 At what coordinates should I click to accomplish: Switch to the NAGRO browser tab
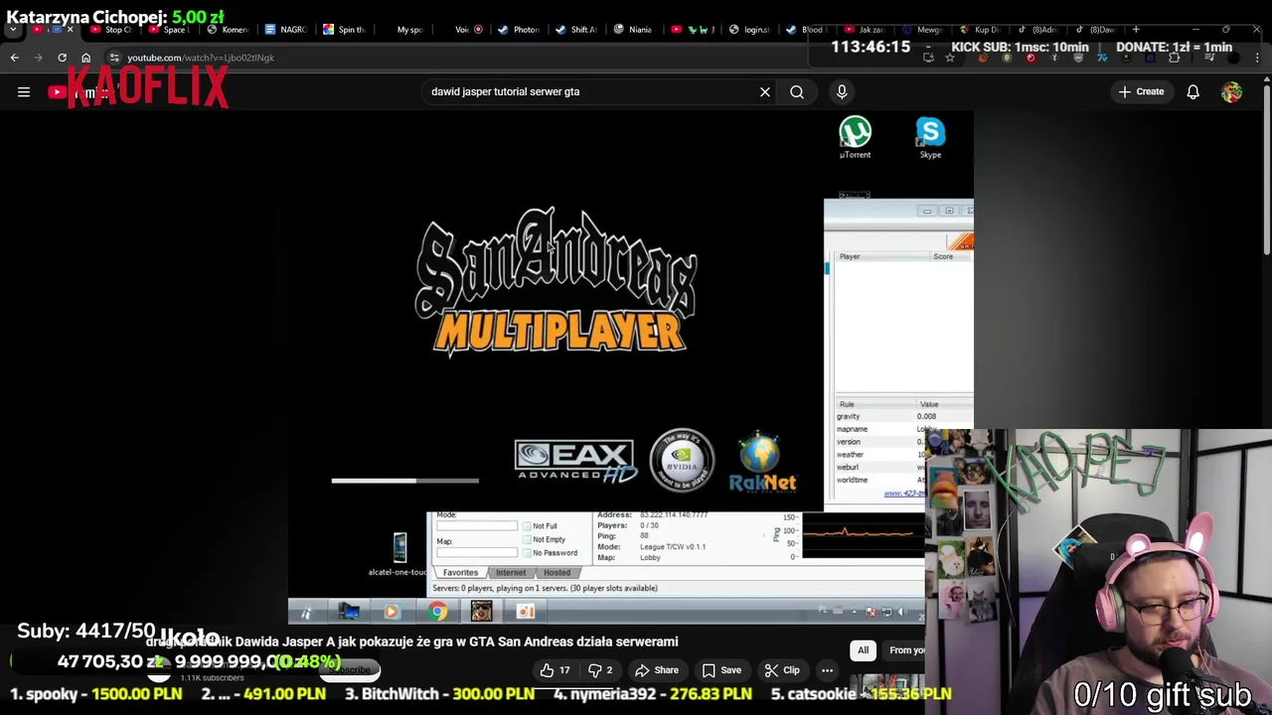click(286, 30)
